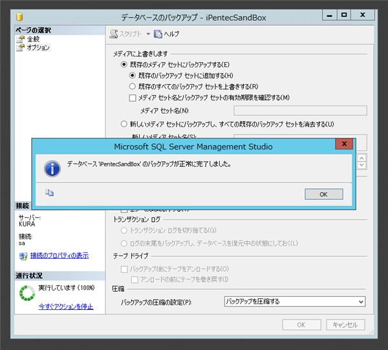Screen dimensions: 388x350
Task: Click the メディア セット名 input field
Action: coord(300,111)
